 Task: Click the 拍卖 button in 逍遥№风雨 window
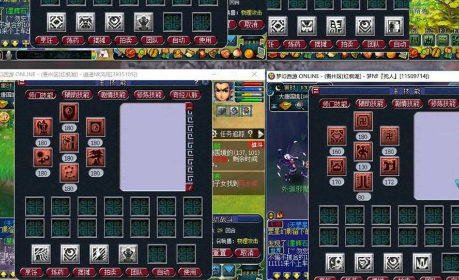111,272
